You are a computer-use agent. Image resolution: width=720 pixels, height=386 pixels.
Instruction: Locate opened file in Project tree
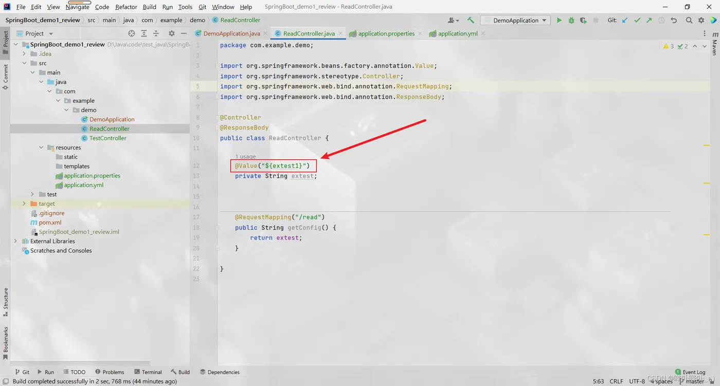(132, 33)
